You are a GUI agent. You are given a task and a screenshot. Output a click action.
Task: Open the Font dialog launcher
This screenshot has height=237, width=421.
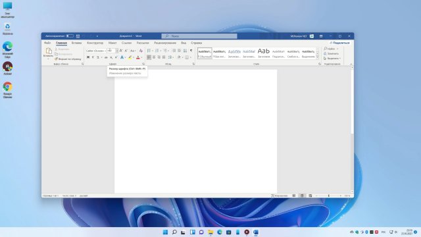143,64
